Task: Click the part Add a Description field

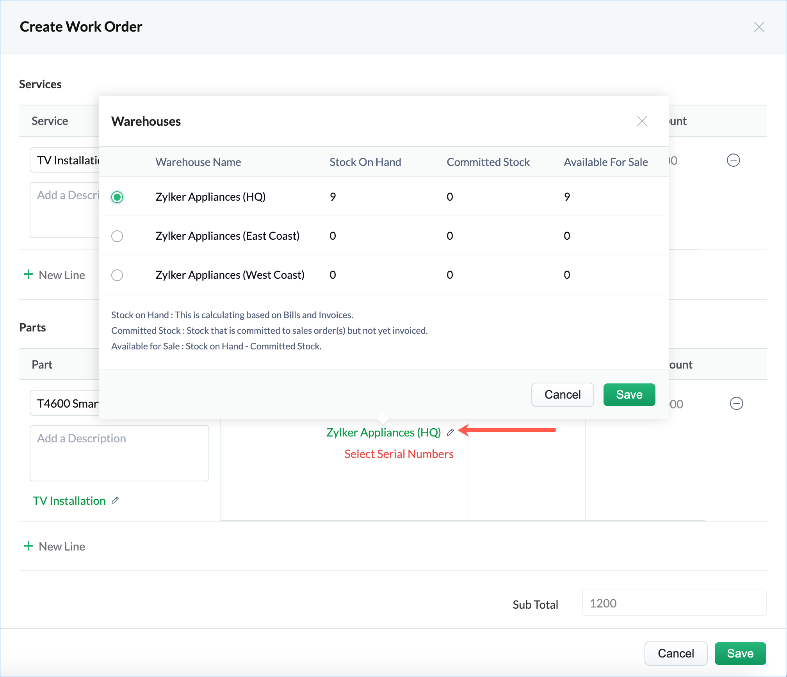Action: pyautogui.click(x=119, y=453)
